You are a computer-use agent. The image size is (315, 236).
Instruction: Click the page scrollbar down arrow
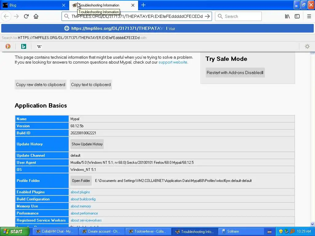pos(312,224)
